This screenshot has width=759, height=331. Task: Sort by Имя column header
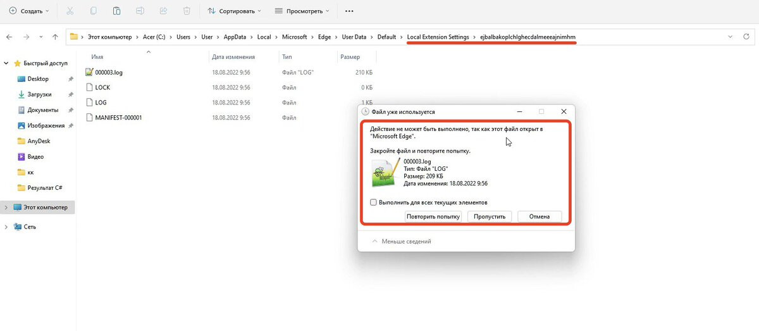(x=97, y=57)
